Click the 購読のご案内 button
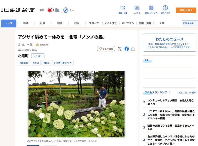The height and width of the screenshot is (146, 198). (x=186, y=10)
